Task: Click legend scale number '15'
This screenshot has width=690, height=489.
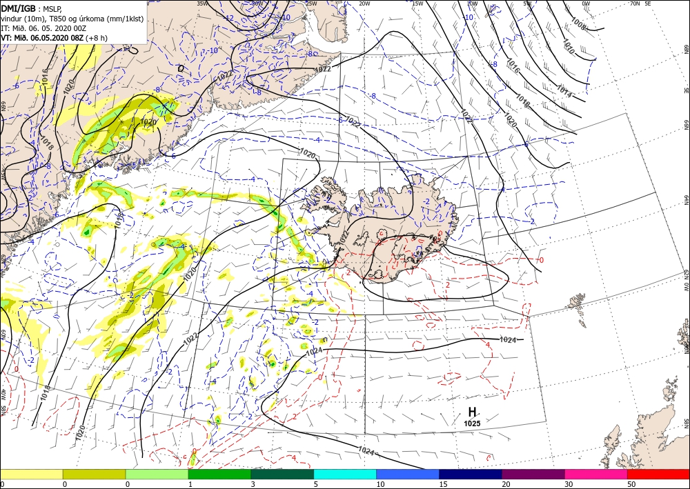Action: [443, 484]
